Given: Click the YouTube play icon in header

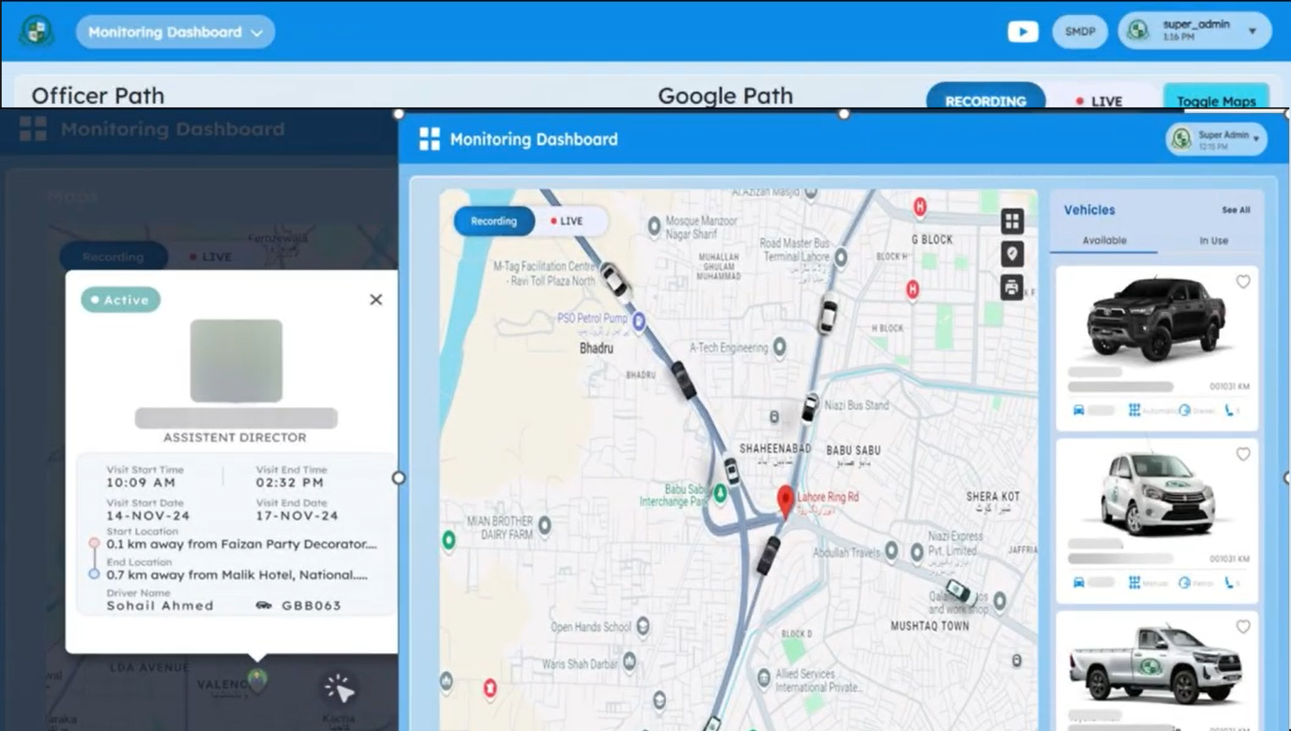Looking at the screenshot, I should [1022, 32].
